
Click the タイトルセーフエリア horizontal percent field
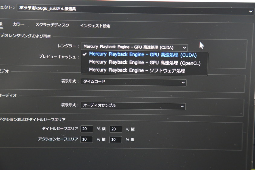(87, 129)
